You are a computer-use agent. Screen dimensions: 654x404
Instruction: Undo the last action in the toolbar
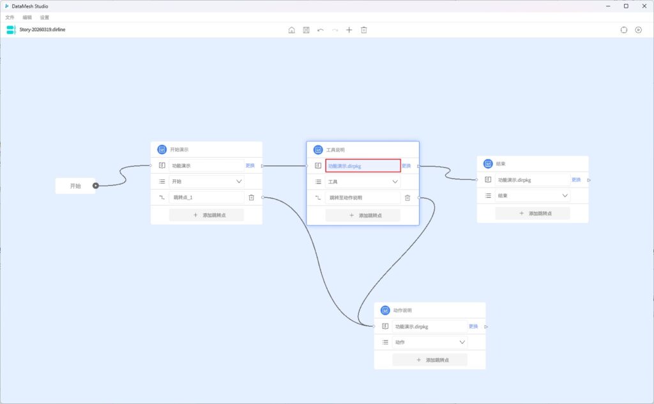pos(321,30)
